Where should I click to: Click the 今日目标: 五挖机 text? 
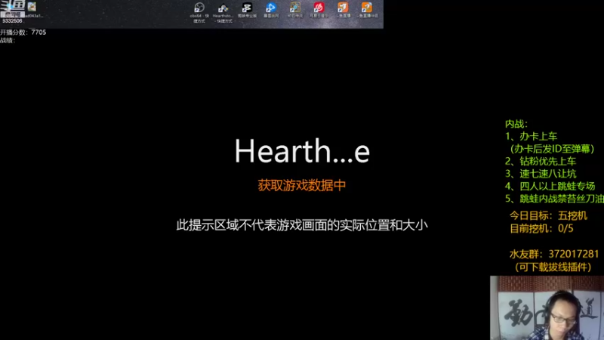click(x=548, y=215)
